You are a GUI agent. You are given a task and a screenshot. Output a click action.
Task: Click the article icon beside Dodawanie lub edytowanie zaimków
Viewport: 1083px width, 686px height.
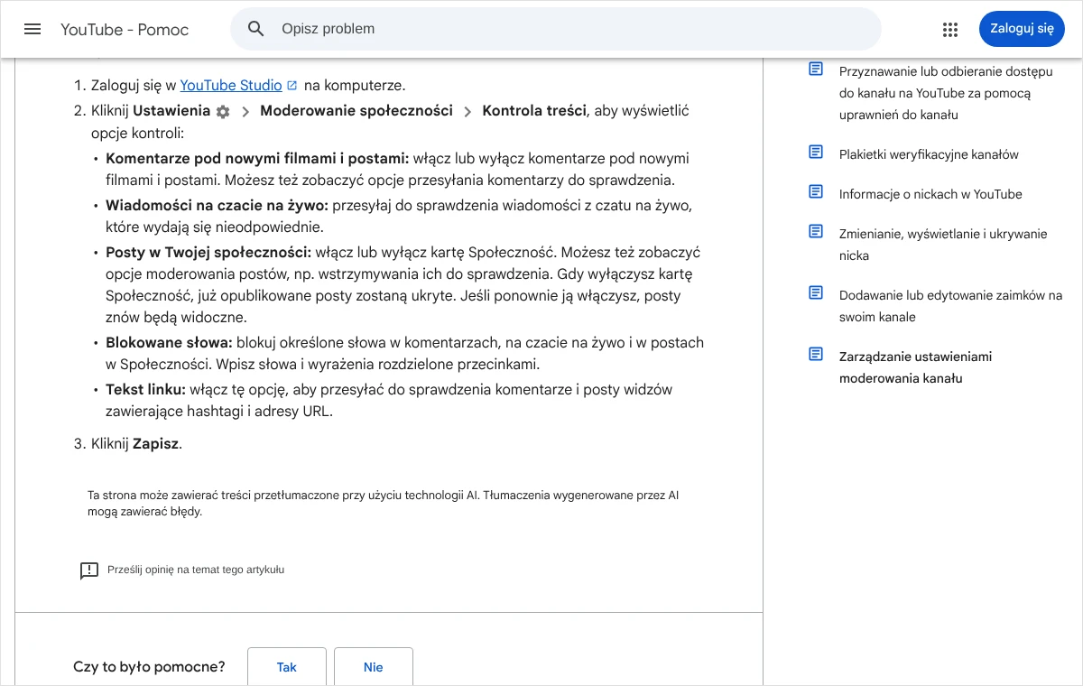[816, 293]
